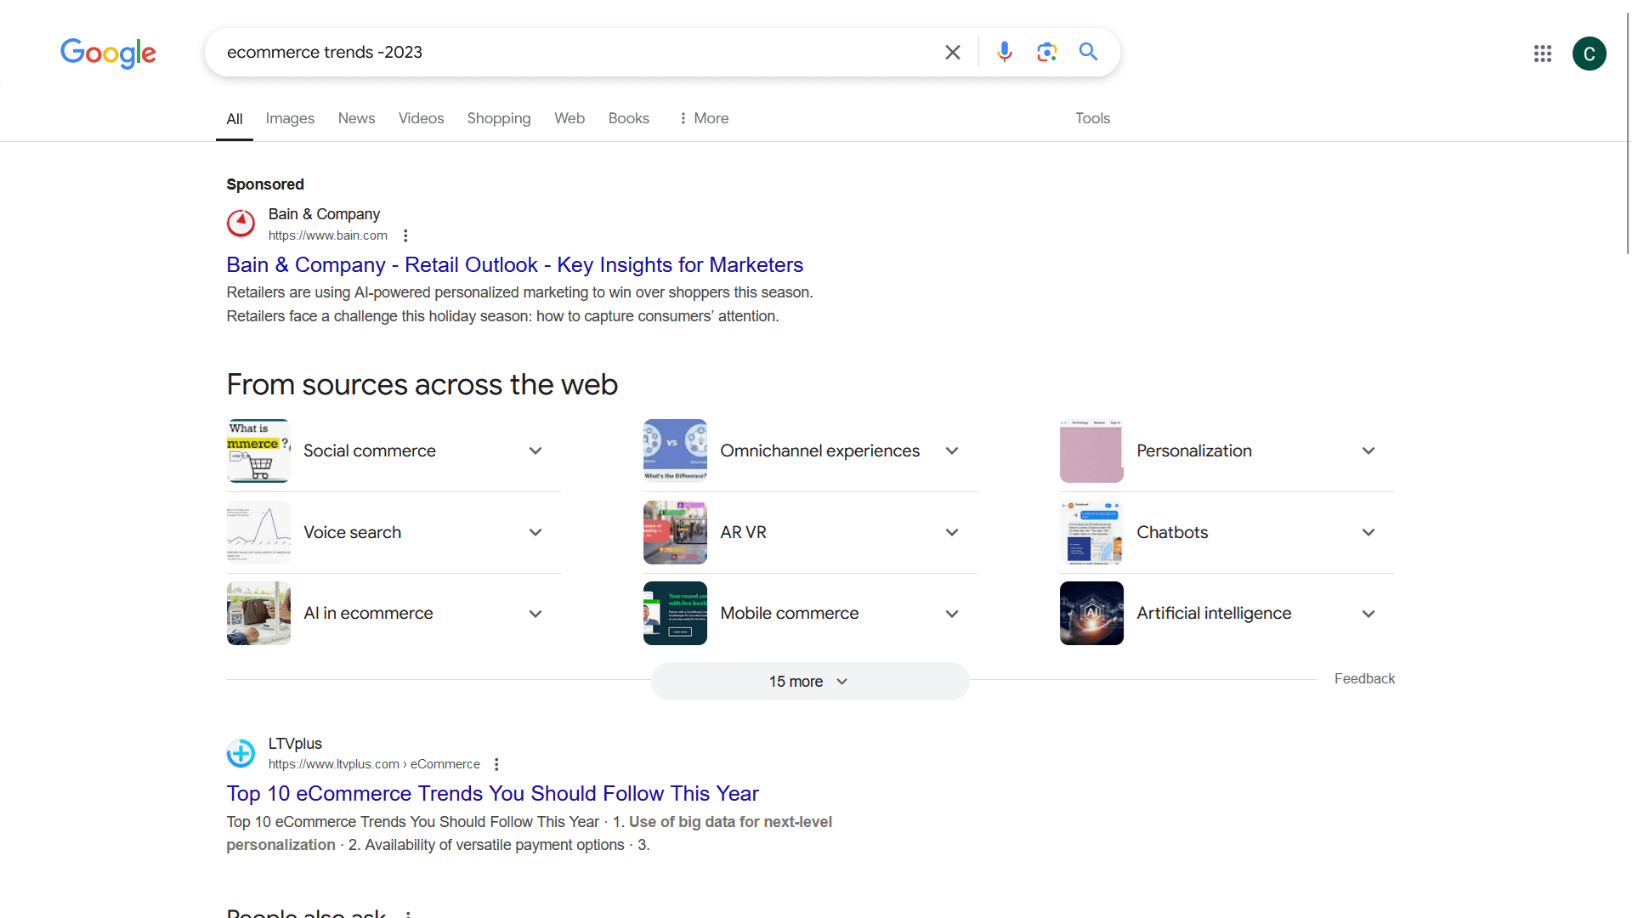
Task: Click the Bain & Company favicon
Action: [x=241, y=224]
